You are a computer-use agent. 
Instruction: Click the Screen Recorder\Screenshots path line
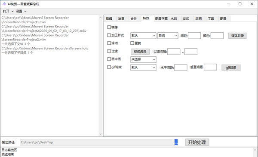tap(45, 48)
